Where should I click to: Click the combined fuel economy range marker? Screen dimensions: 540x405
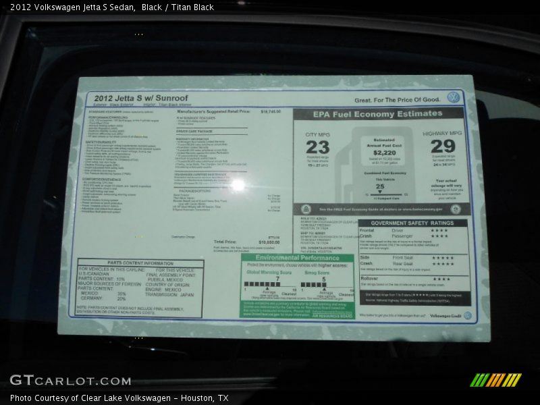click(380, 192)
